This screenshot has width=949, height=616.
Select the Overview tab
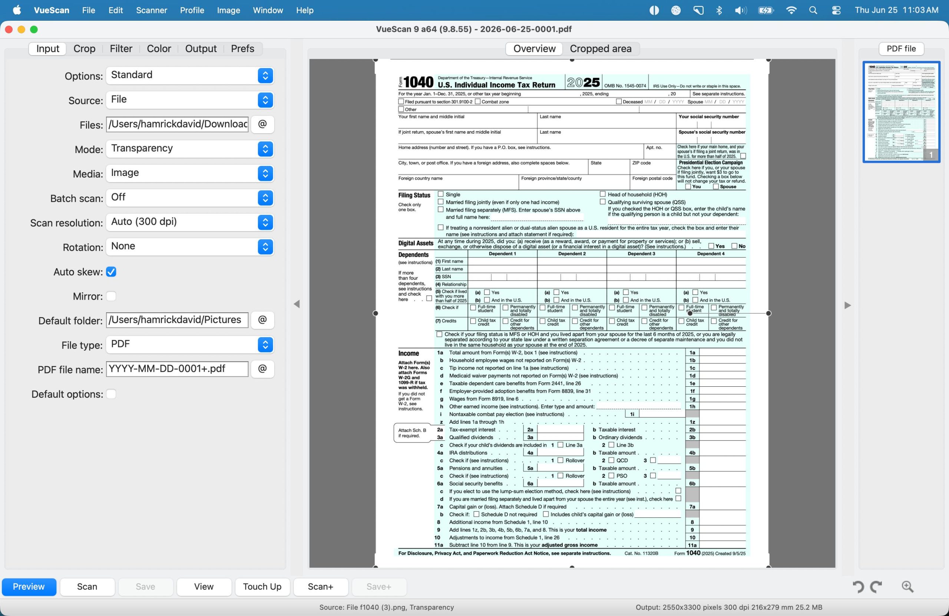534,49
